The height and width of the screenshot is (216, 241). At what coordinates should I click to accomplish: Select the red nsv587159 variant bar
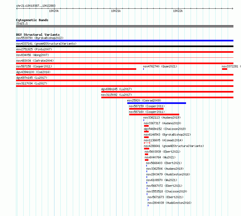(x=146, y=109)
